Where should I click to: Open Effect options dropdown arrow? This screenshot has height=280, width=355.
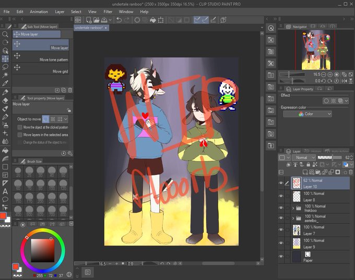click(347, 101)
